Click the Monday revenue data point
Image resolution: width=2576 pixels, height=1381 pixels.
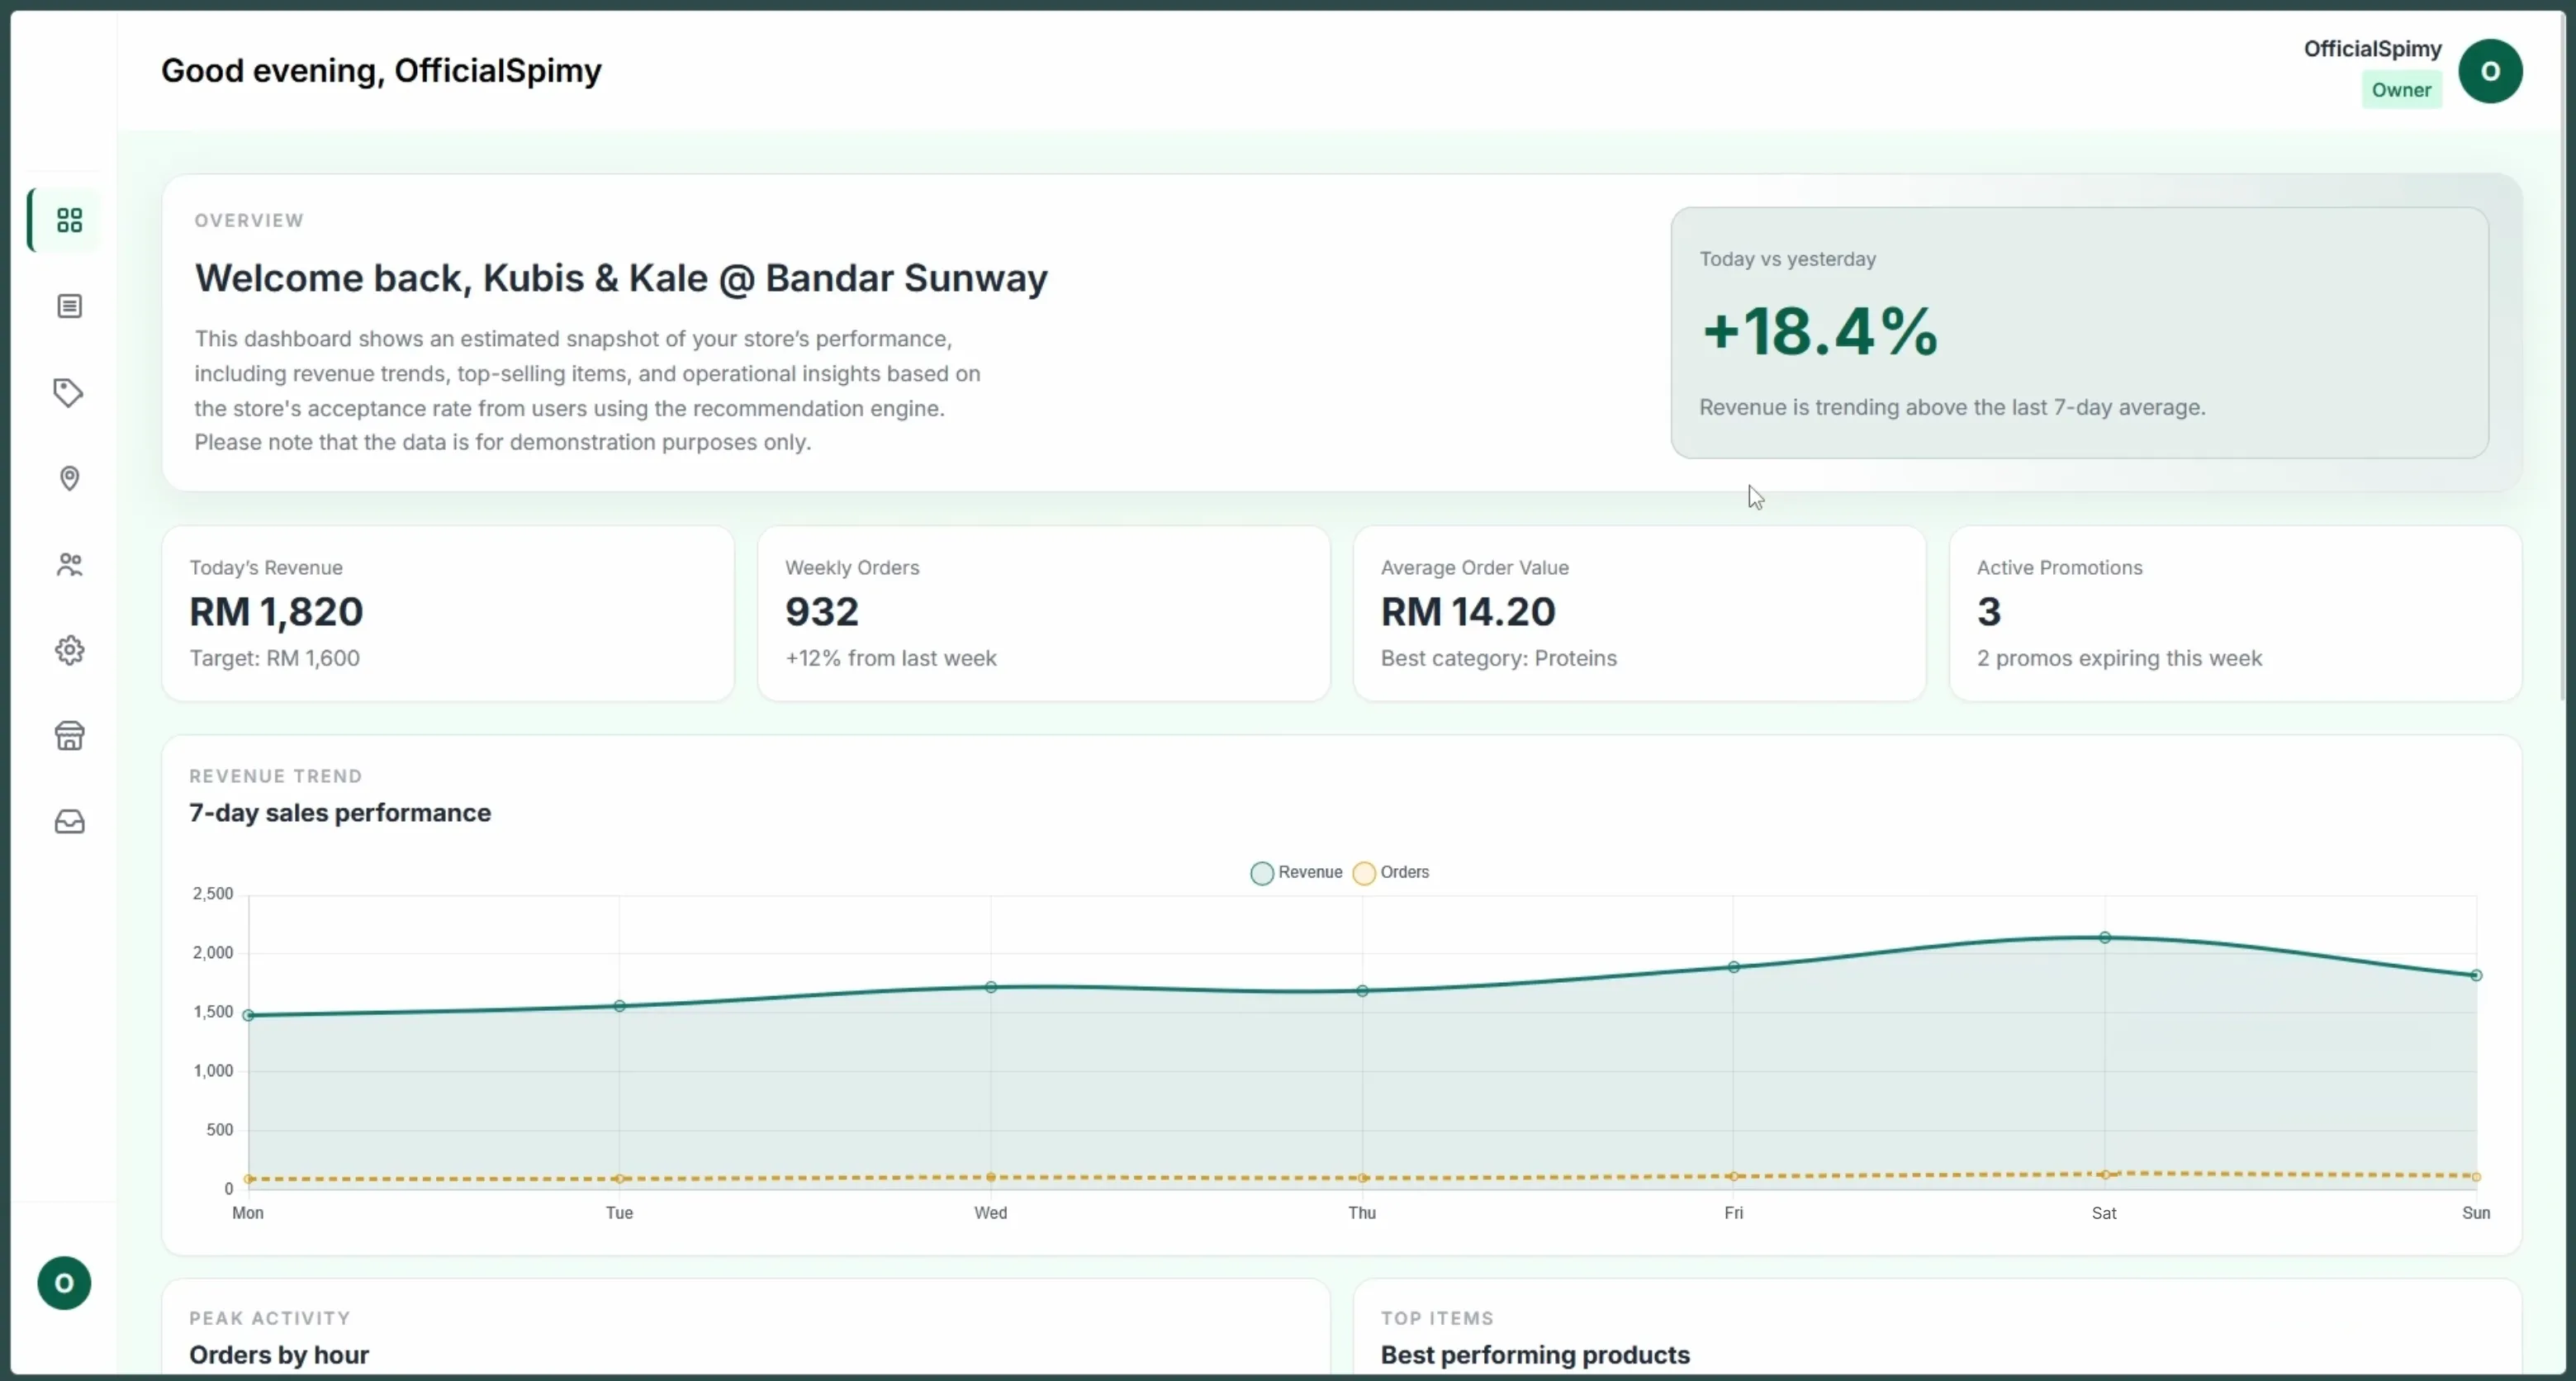pyautogui.click(x=249, y=1015)
